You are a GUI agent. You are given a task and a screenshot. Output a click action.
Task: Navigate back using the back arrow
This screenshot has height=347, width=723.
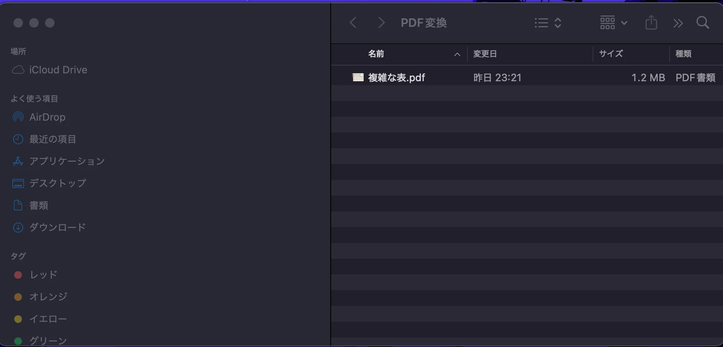coord(353,22)
